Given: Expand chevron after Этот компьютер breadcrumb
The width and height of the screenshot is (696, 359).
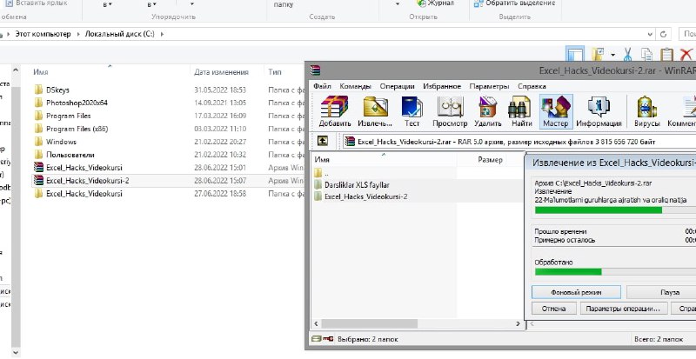Looking at the screenshot, I should (x=78, y=34).
